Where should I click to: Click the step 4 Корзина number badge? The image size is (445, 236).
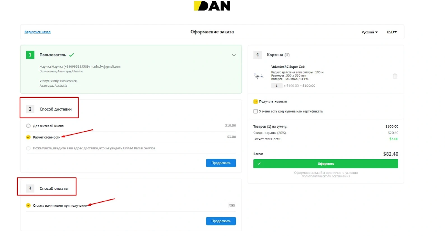(x=257, y=55)
